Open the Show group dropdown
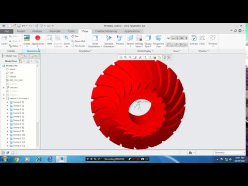Viewport: 248px width, 186px height. point(177,51)
